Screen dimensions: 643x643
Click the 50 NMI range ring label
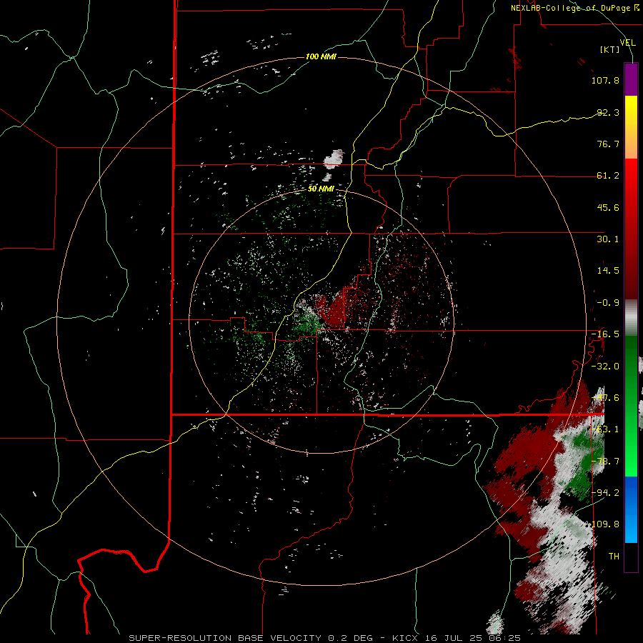tap(321, 189)
